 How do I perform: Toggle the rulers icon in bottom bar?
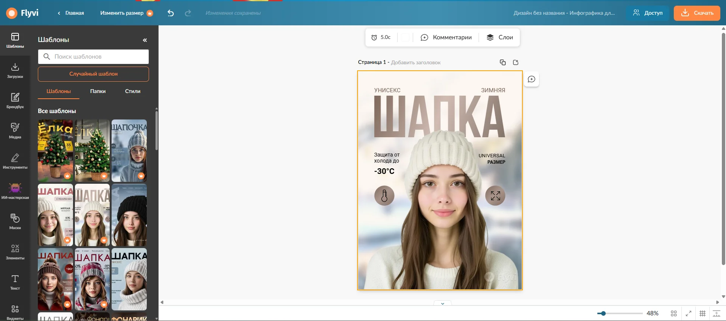coord(717,313)
